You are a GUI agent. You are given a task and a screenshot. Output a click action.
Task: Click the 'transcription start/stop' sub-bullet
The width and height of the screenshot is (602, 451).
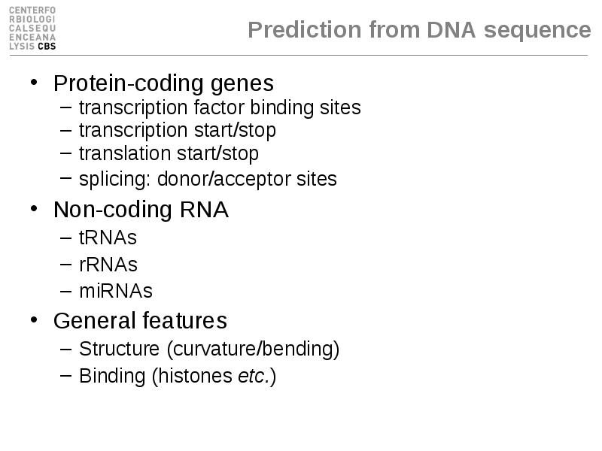pos(178,130)
